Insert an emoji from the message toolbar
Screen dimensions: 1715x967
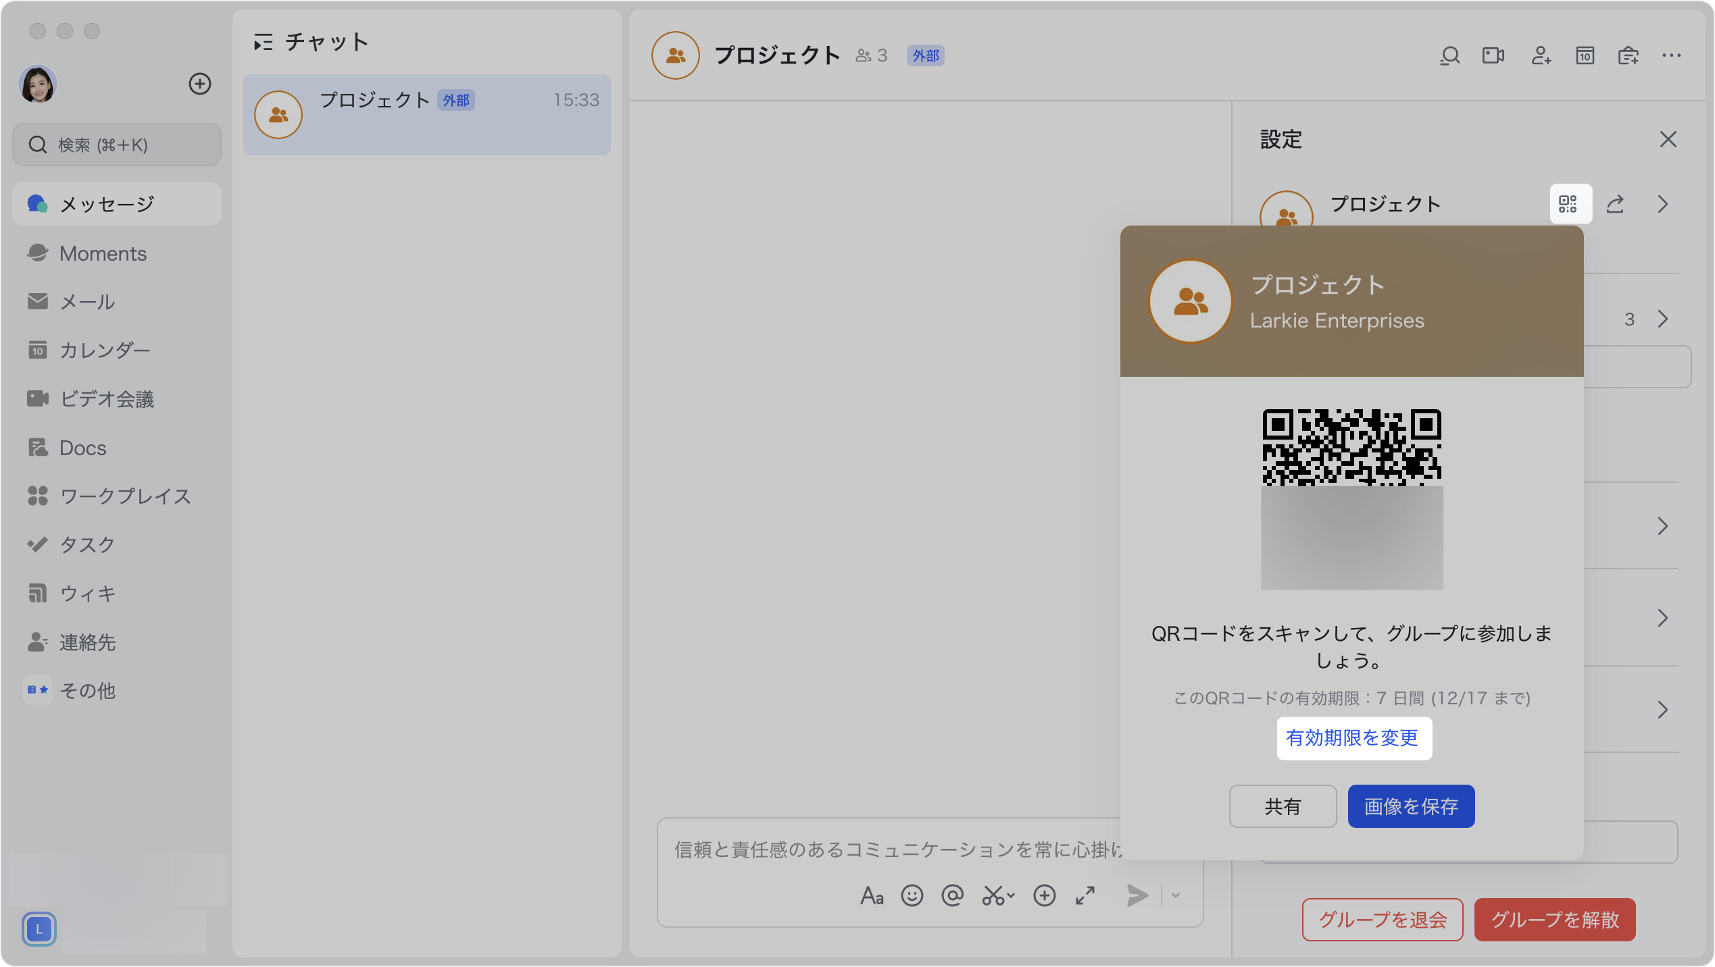(x=912, y=896)
